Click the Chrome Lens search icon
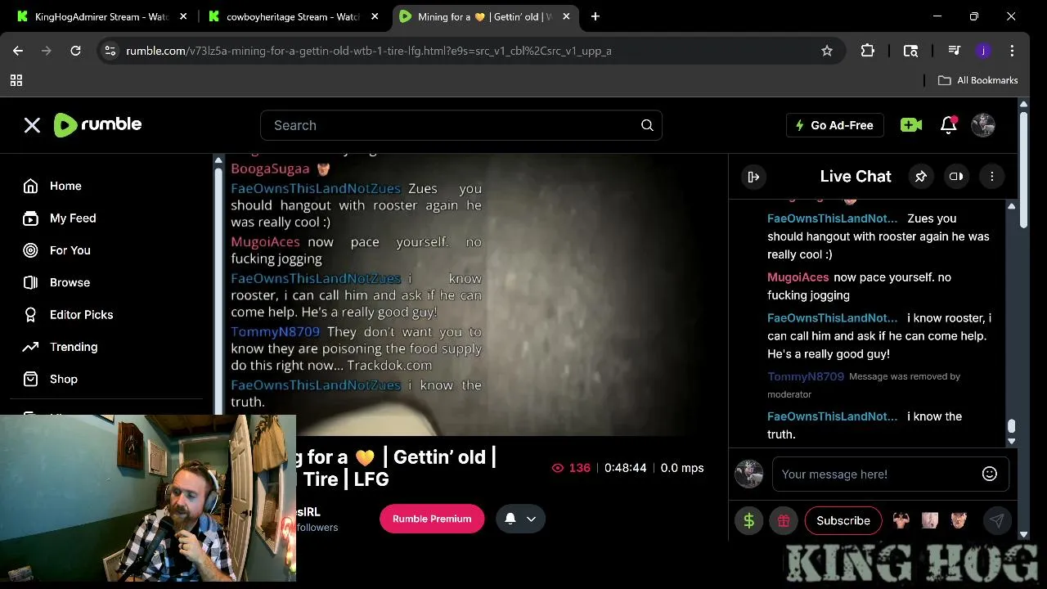 click(x=910, y=51)
